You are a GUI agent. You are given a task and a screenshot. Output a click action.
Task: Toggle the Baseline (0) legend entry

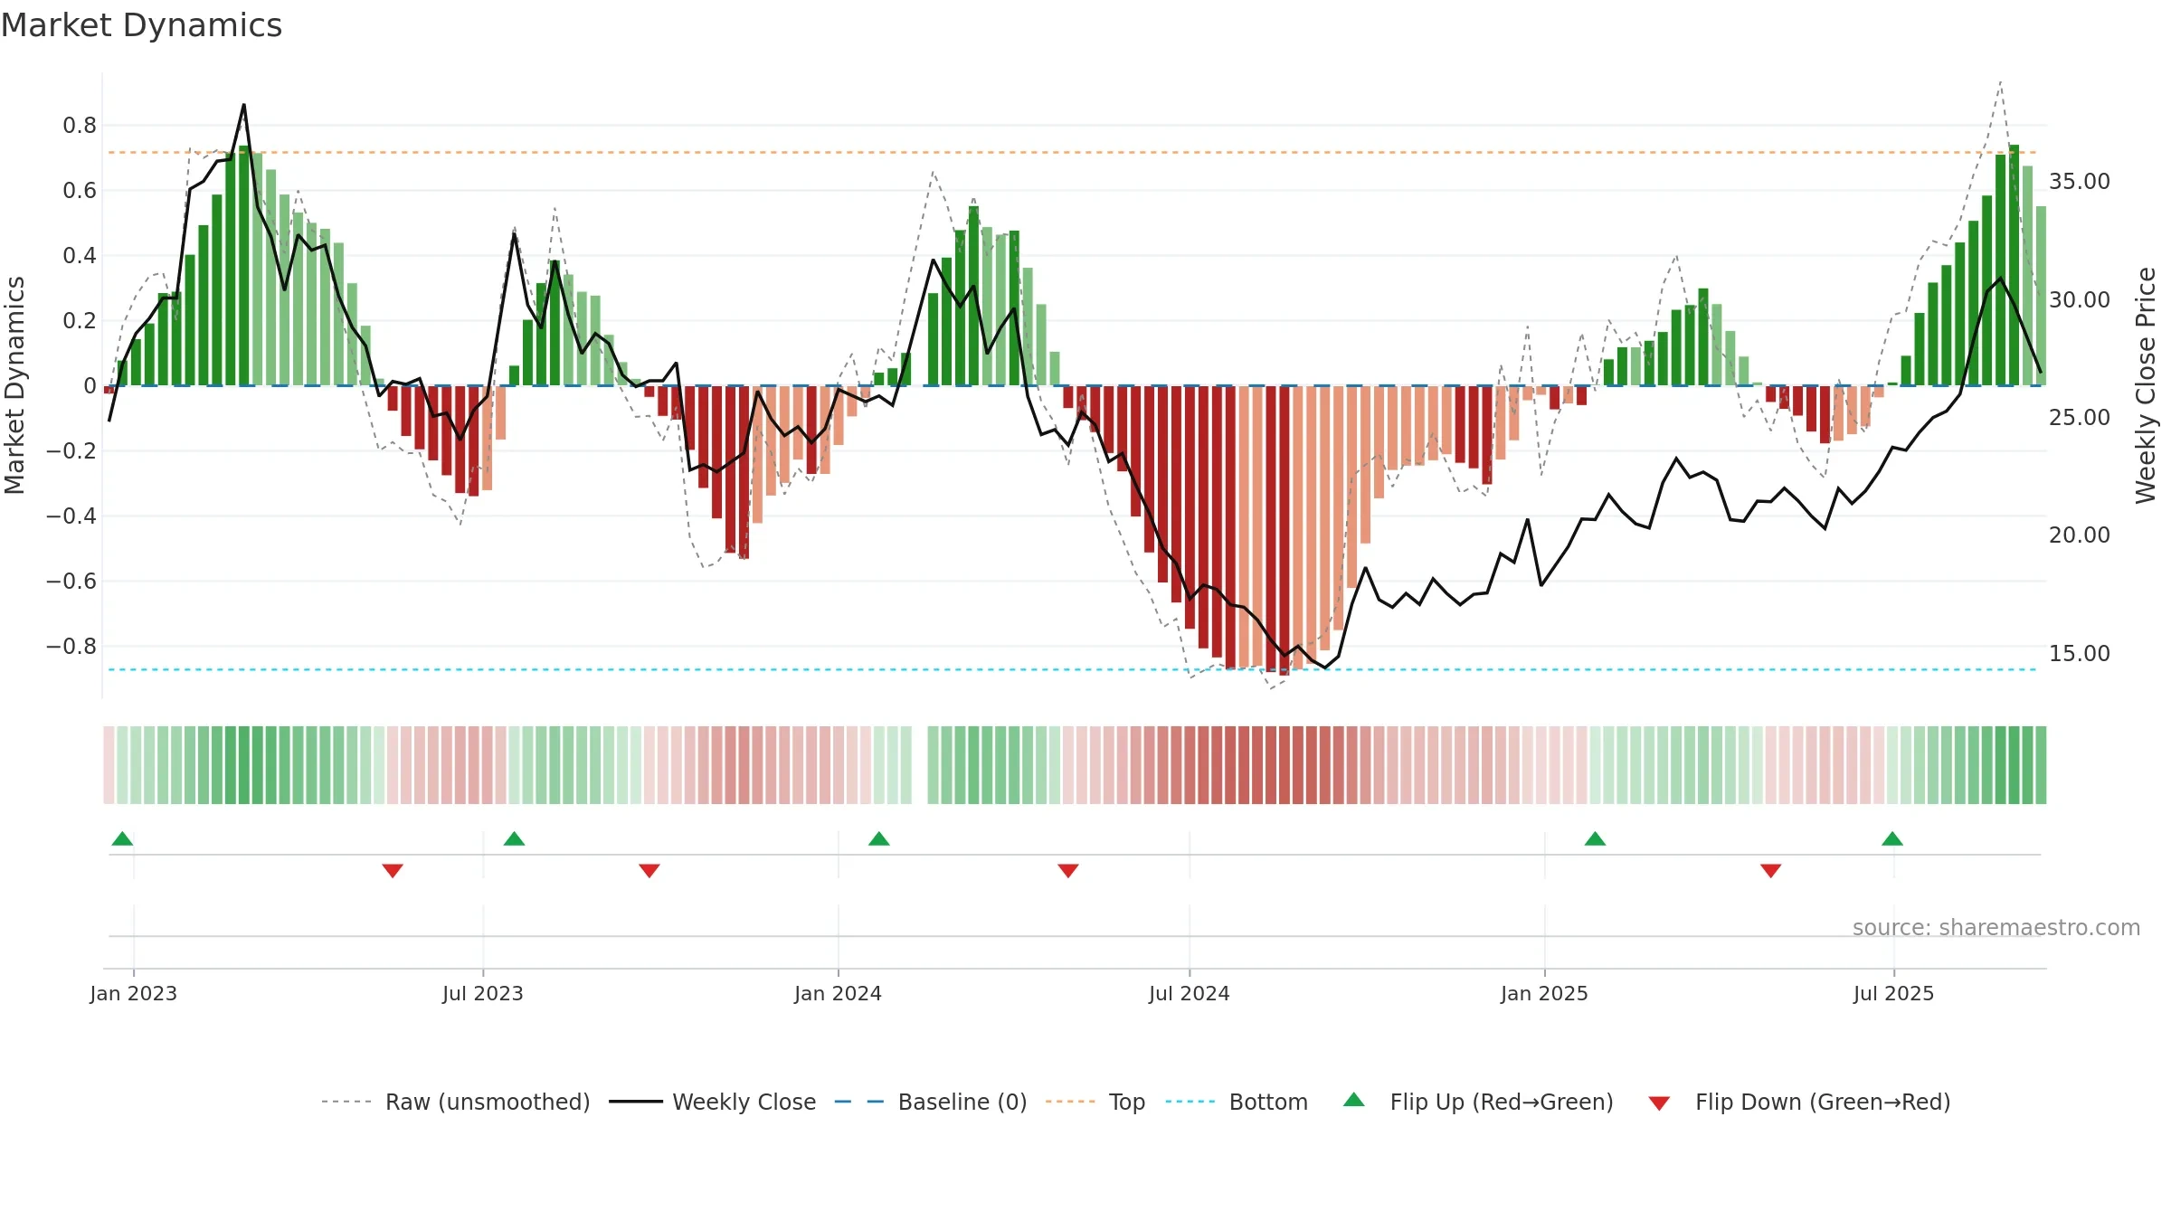(962, 1102)
